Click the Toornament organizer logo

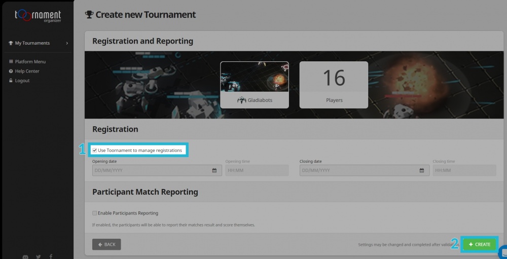(x=38, y=16)
